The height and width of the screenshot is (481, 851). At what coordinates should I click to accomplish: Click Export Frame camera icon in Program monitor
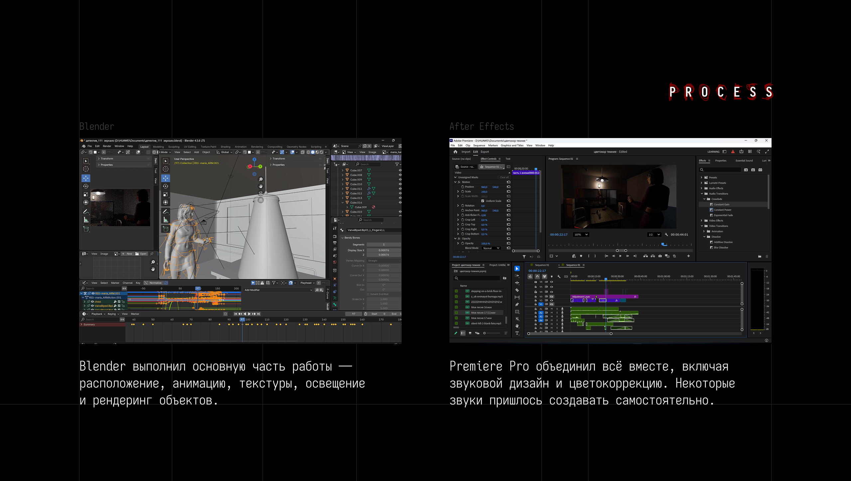tap(660, 256)
